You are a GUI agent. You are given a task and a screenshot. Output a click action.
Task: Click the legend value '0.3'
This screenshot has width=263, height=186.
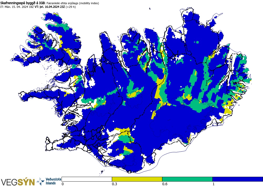click(x=114, y=184)
